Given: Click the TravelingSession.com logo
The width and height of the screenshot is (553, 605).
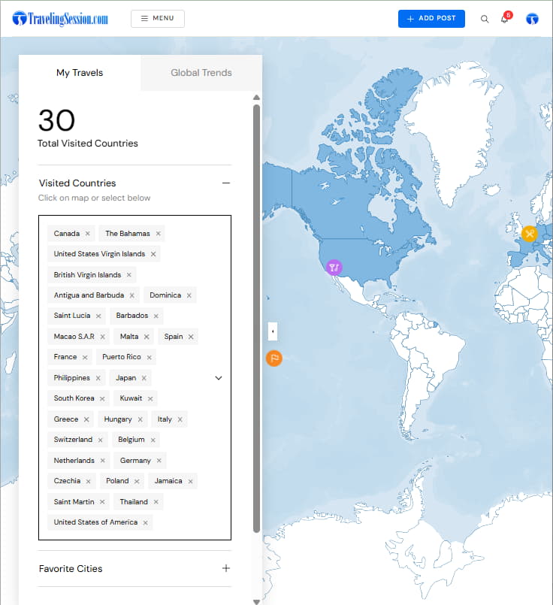Looking at the screenshot, I should click(x=61, y=19).
